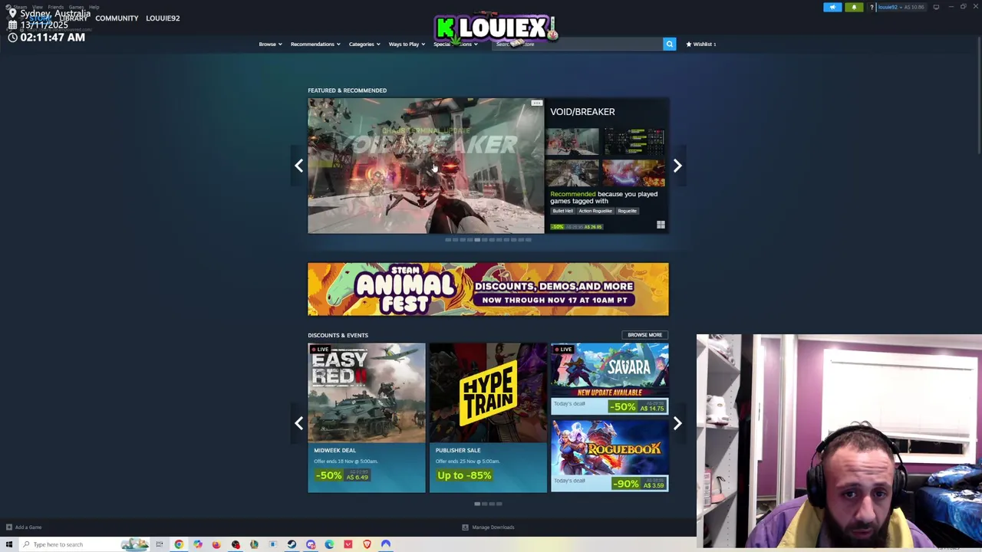Screen dimensions: 982x552
Task: Open bottom-left VOID/BREAKER screenshot thumbnail
Action: (572, 172)
